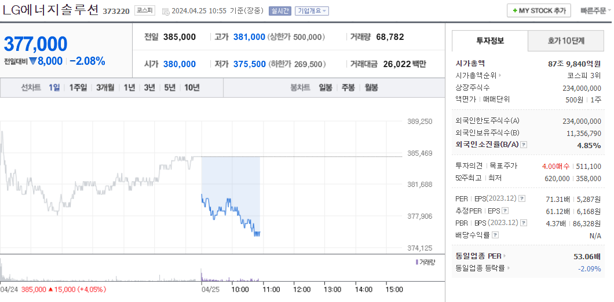Show the 주봉 weekly candle chart
Image resolution: width=614 pixels, height=302 pixels.
tap(348, 87)
